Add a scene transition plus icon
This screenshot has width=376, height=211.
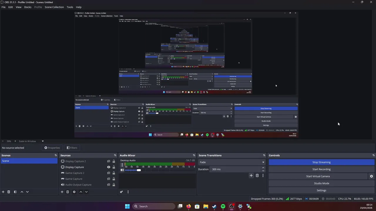click(x=251, y=175)
